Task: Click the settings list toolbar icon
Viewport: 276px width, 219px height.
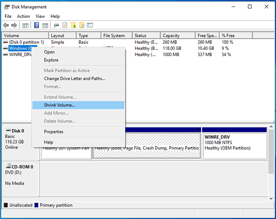Action: point(90,26)
